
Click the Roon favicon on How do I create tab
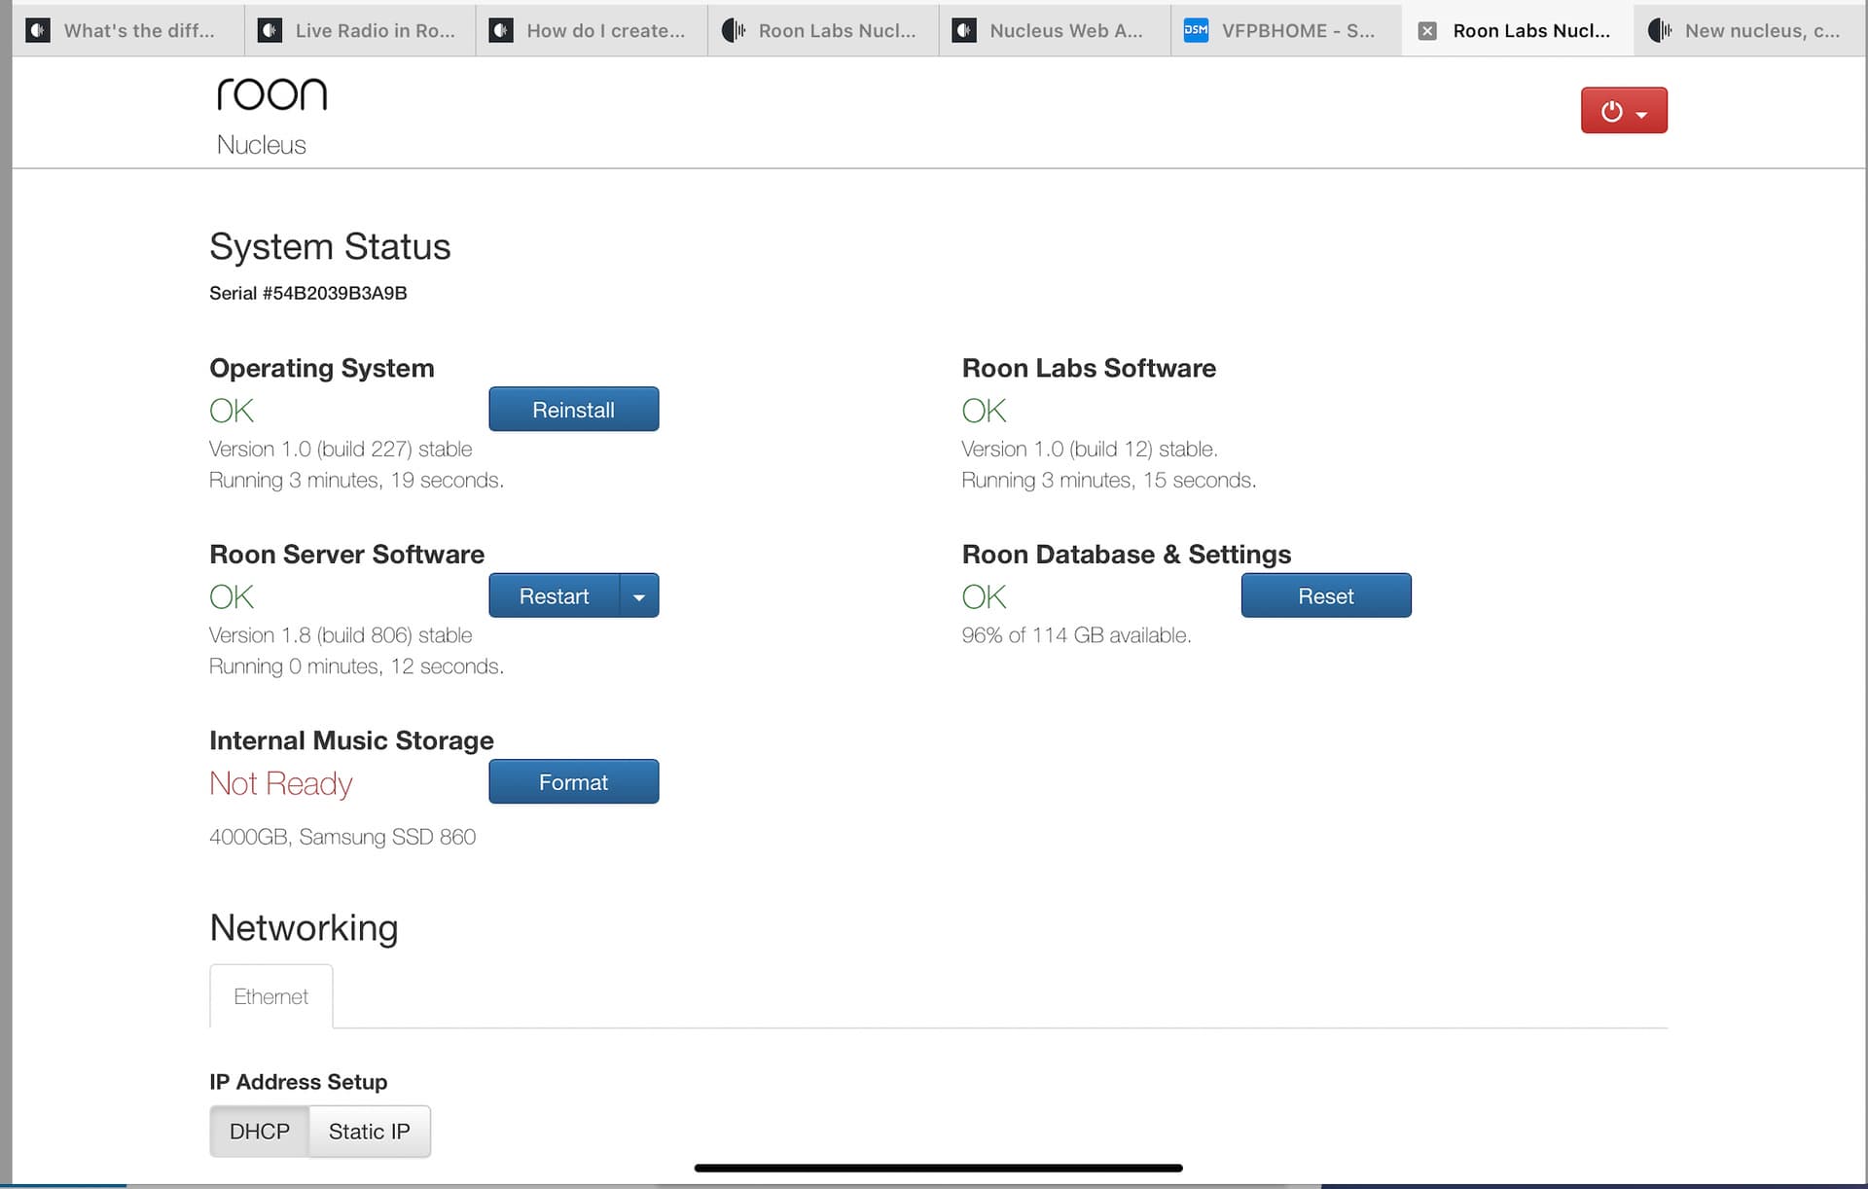tap(501, 30)
